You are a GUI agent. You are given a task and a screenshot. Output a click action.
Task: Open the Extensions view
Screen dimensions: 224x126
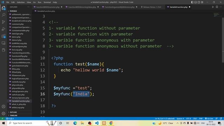(x=3, y=36)
